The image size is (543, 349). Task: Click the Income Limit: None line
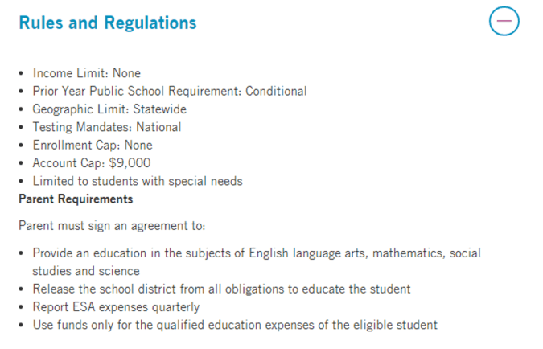86,73
